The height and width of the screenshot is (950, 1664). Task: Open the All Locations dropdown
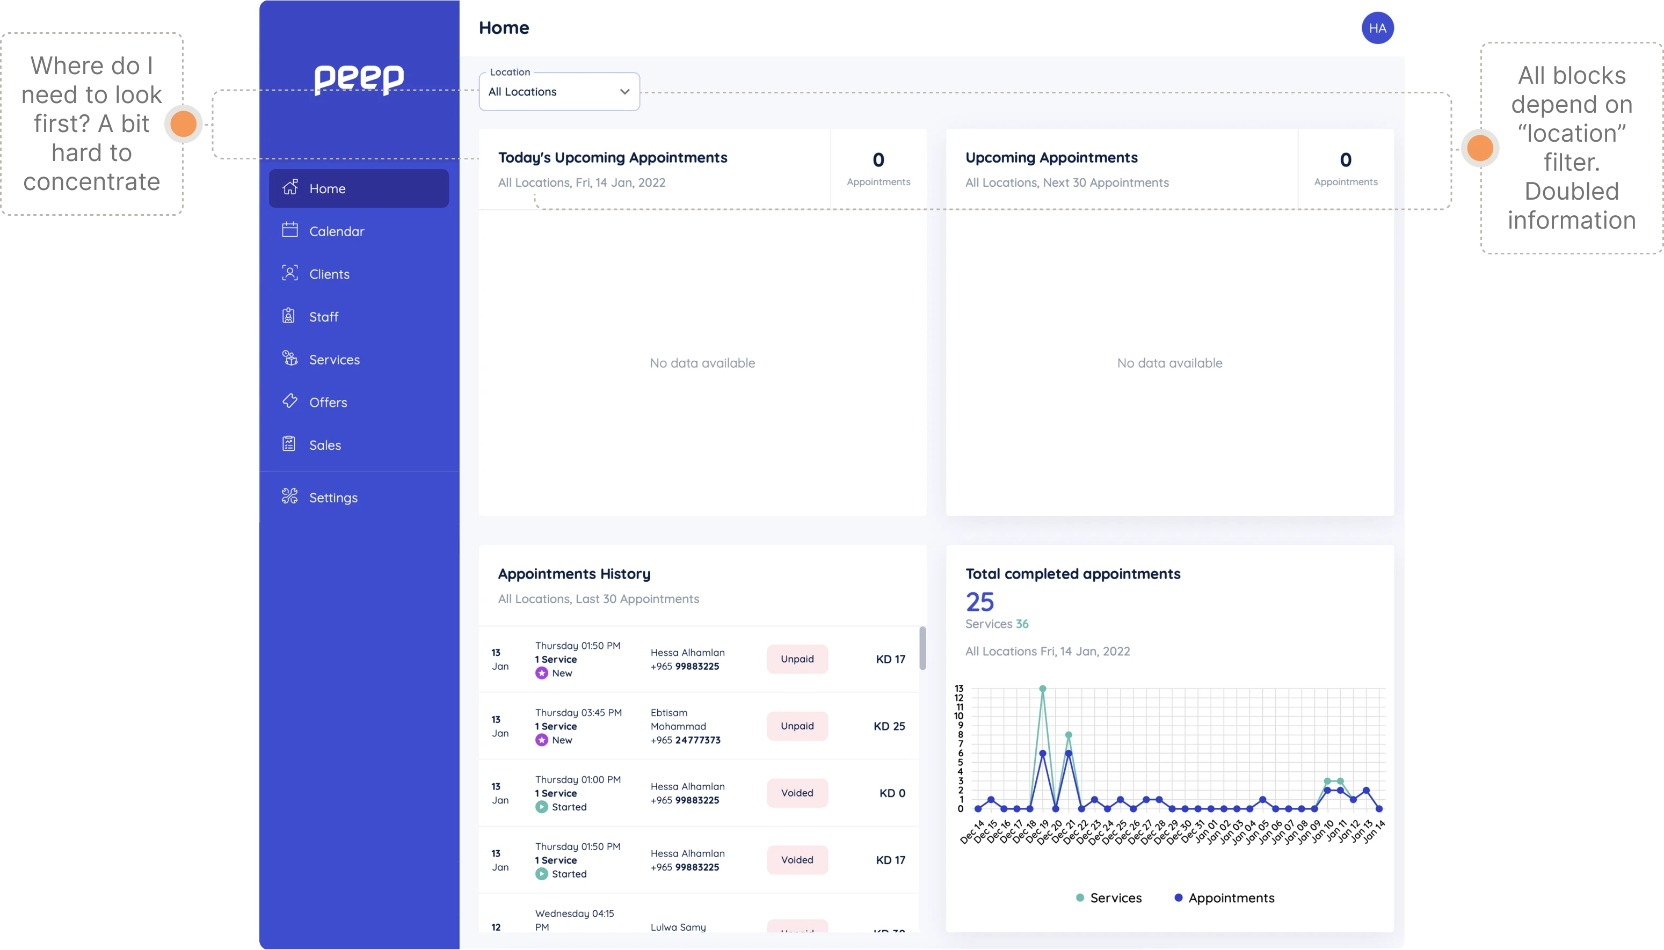[x=558, y=91]
